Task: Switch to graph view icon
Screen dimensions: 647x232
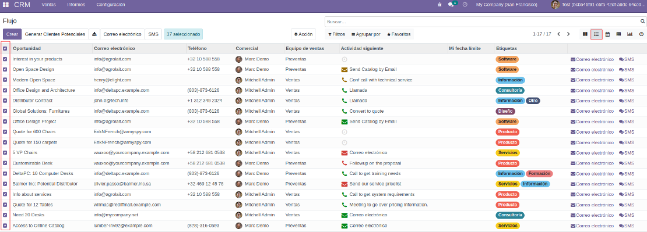Action: pyautogui.click(x=630, y=34)
